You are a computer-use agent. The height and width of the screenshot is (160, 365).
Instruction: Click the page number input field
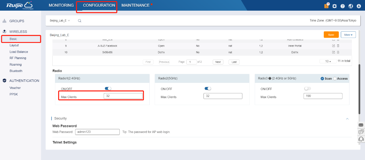191,62
